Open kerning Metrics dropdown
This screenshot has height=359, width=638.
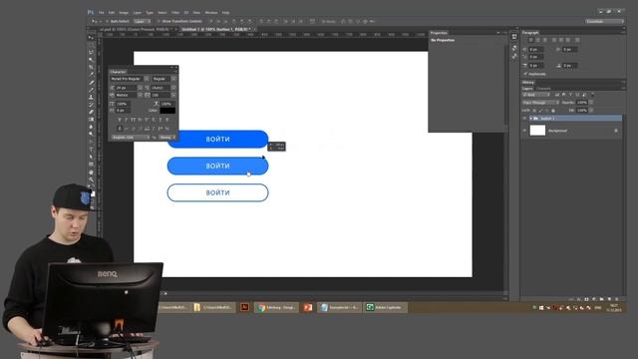pos(140,95)
